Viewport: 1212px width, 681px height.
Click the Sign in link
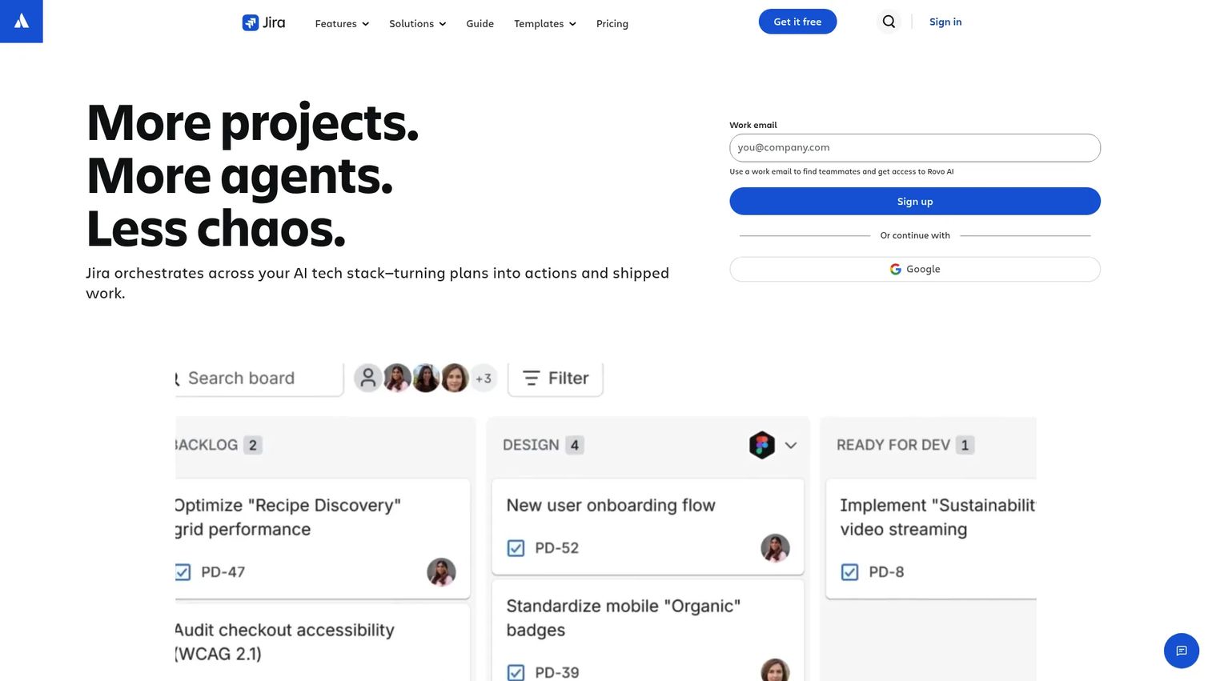click(945, 22)
